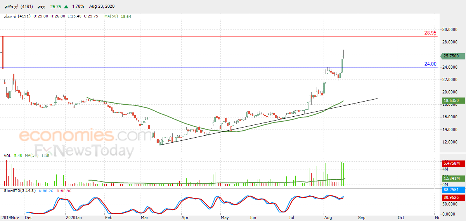Image resolution: width=466 pixels, height=221 pixels.
Task: Click the 22.000 price axis label
Action: click(450, 79)
